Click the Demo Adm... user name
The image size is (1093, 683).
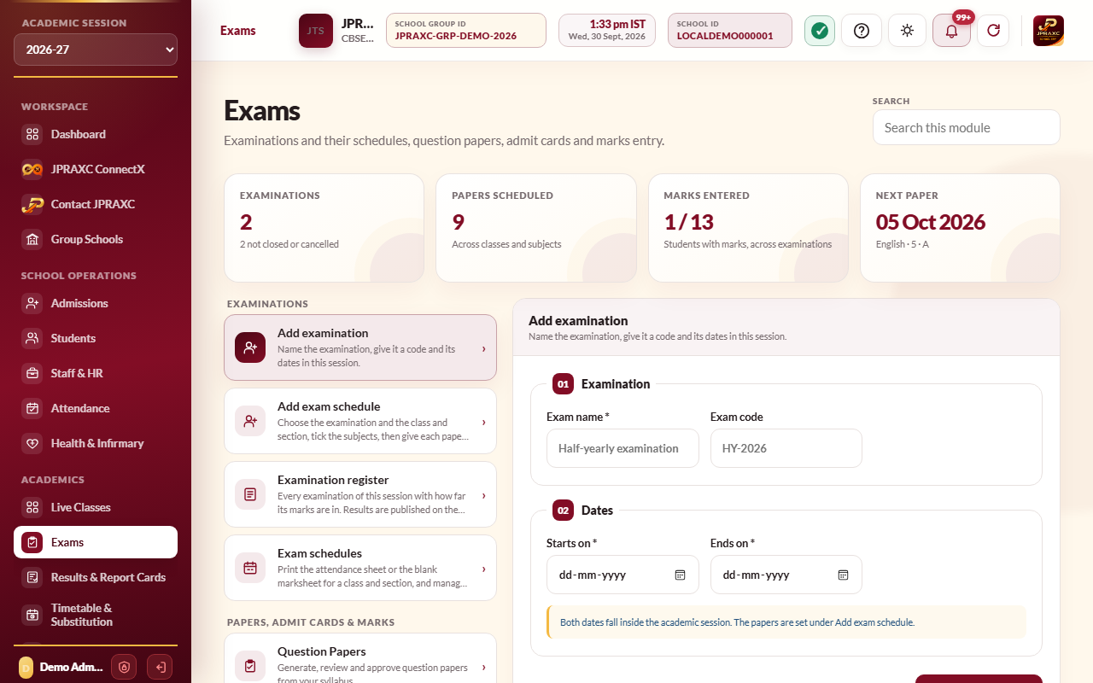click(x=72, y=667)
